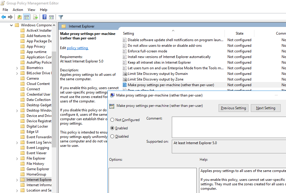Click the icon beside Make proxy settings per-machine row
The width and height of the screenshot is (286, 193).
coord(125,85)
